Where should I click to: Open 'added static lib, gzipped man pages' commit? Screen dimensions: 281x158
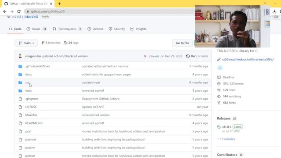click(106, 74)
